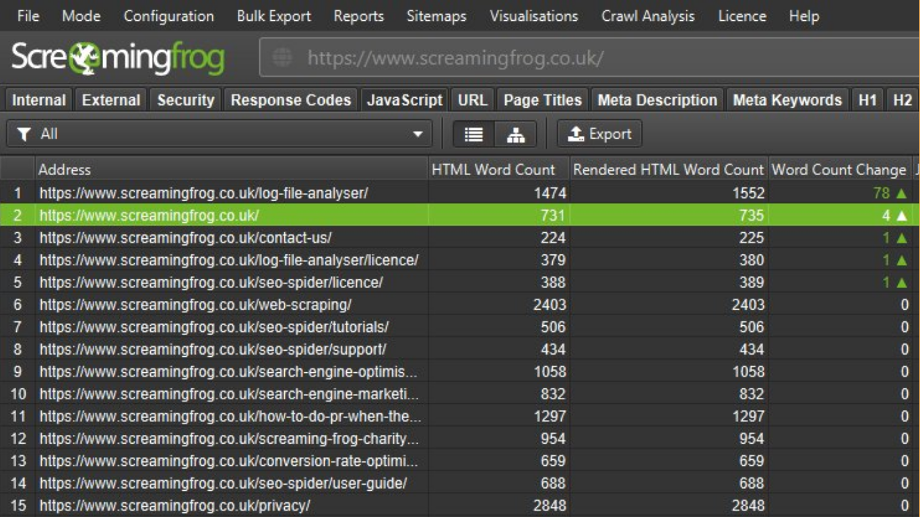This screenshot has width=920, height=517.
Task: Open the Reports menu
Action: (358, 16)
